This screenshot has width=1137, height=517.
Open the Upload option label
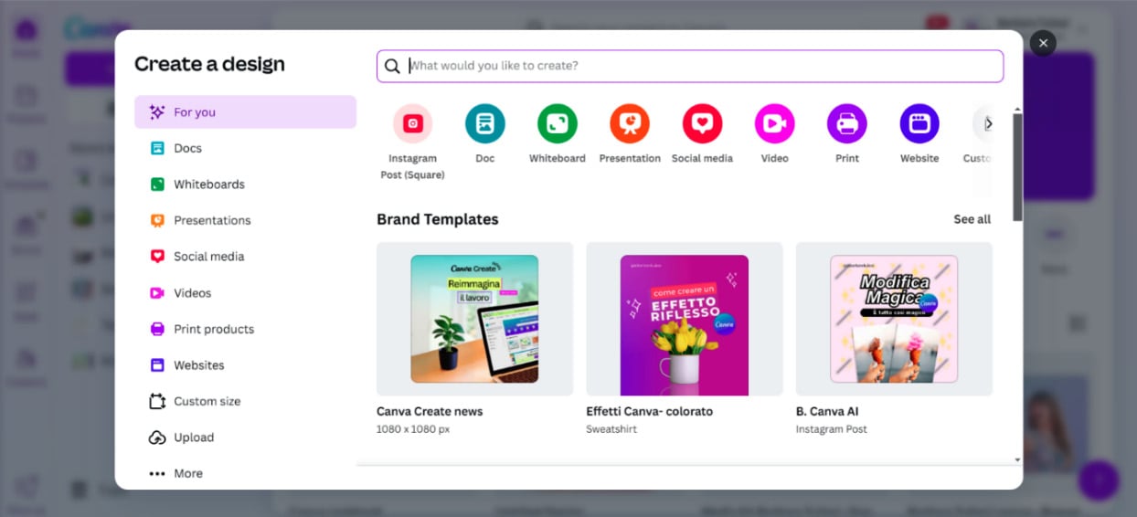pyautogui.click(x=194, y=438)
